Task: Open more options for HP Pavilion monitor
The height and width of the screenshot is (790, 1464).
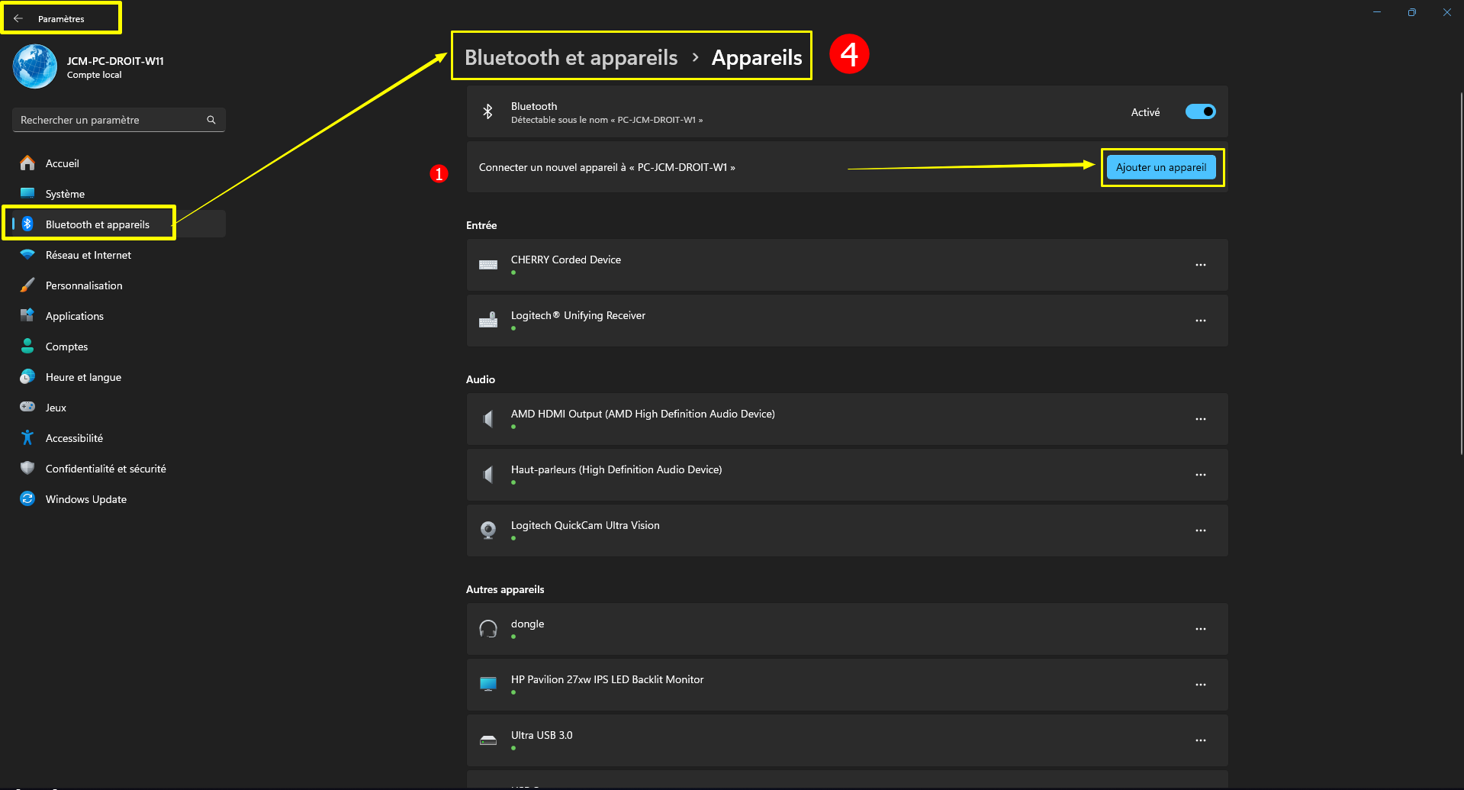Action: 1201,685
